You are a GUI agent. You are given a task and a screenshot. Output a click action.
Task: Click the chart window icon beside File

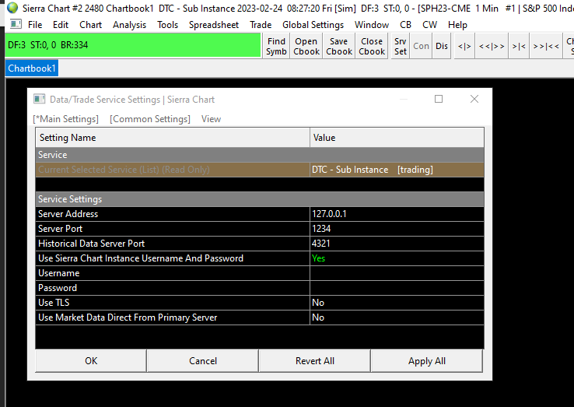pyautogui.click(x=16, y=25)
